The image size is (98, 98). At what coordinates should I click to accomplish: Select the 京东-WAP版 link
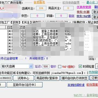84,16
